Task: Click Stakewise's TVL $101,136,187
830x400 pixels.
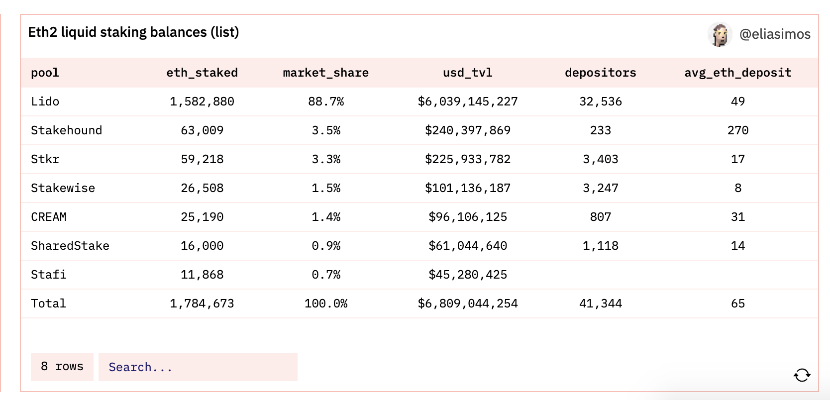Action: coord(468,188)
